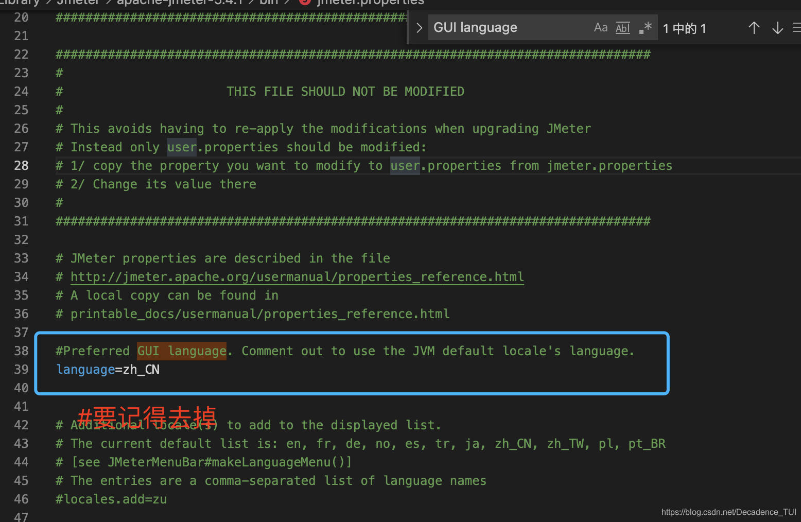Select line number 28 in the gutter
801x522 pixels.
[x=21, y=166]
